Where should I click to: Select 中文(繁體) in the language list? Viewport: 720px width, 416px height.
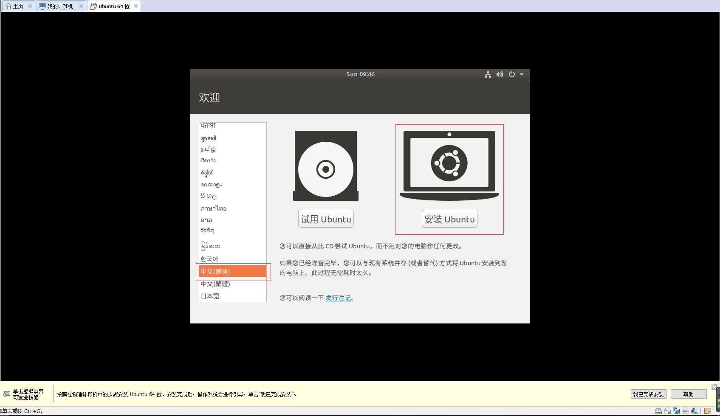[x=233, y=284]
